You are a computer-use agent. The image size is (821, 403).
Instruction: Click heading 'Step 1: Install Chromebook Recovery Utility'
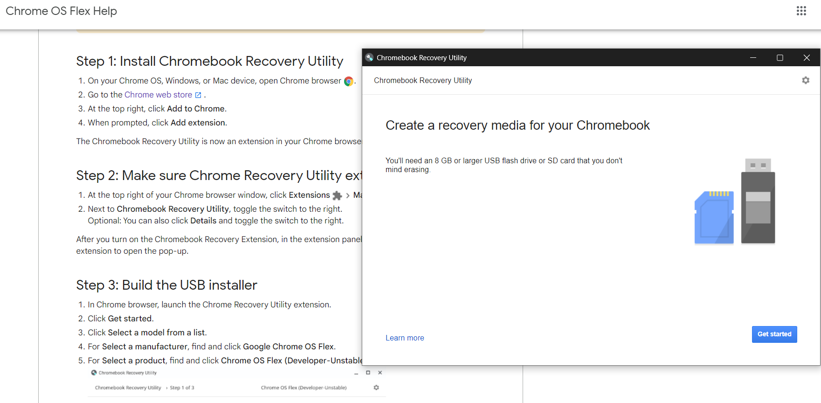[x=210, y=61]
